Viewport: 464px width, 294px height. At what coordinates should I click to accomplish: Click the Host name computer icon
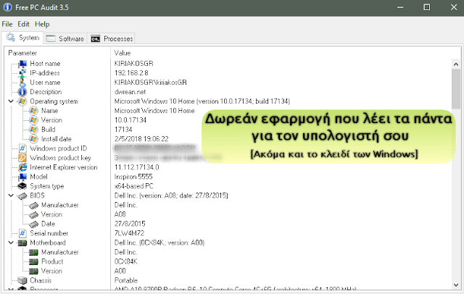click(x=22, y=64)
